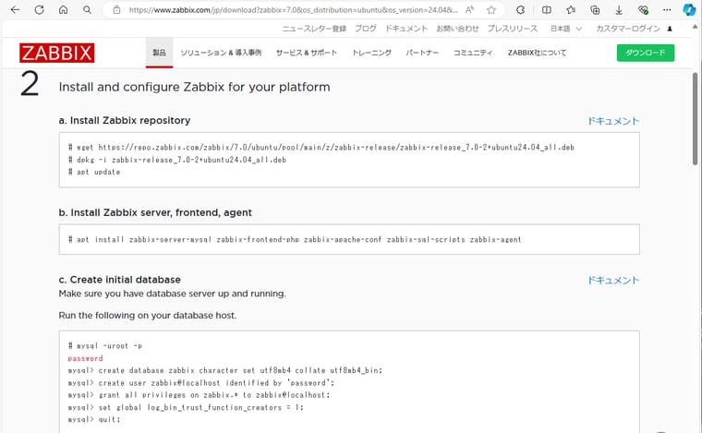This screenshot has height=433, width=702.
Task: View site info via the lock icon
Action: (x=116, y=10)
